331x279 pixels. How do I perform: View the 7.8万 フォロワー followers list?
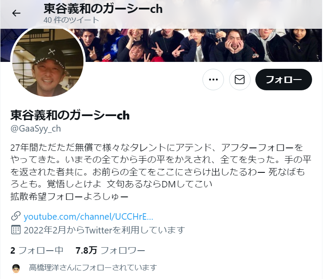(110, 251)
